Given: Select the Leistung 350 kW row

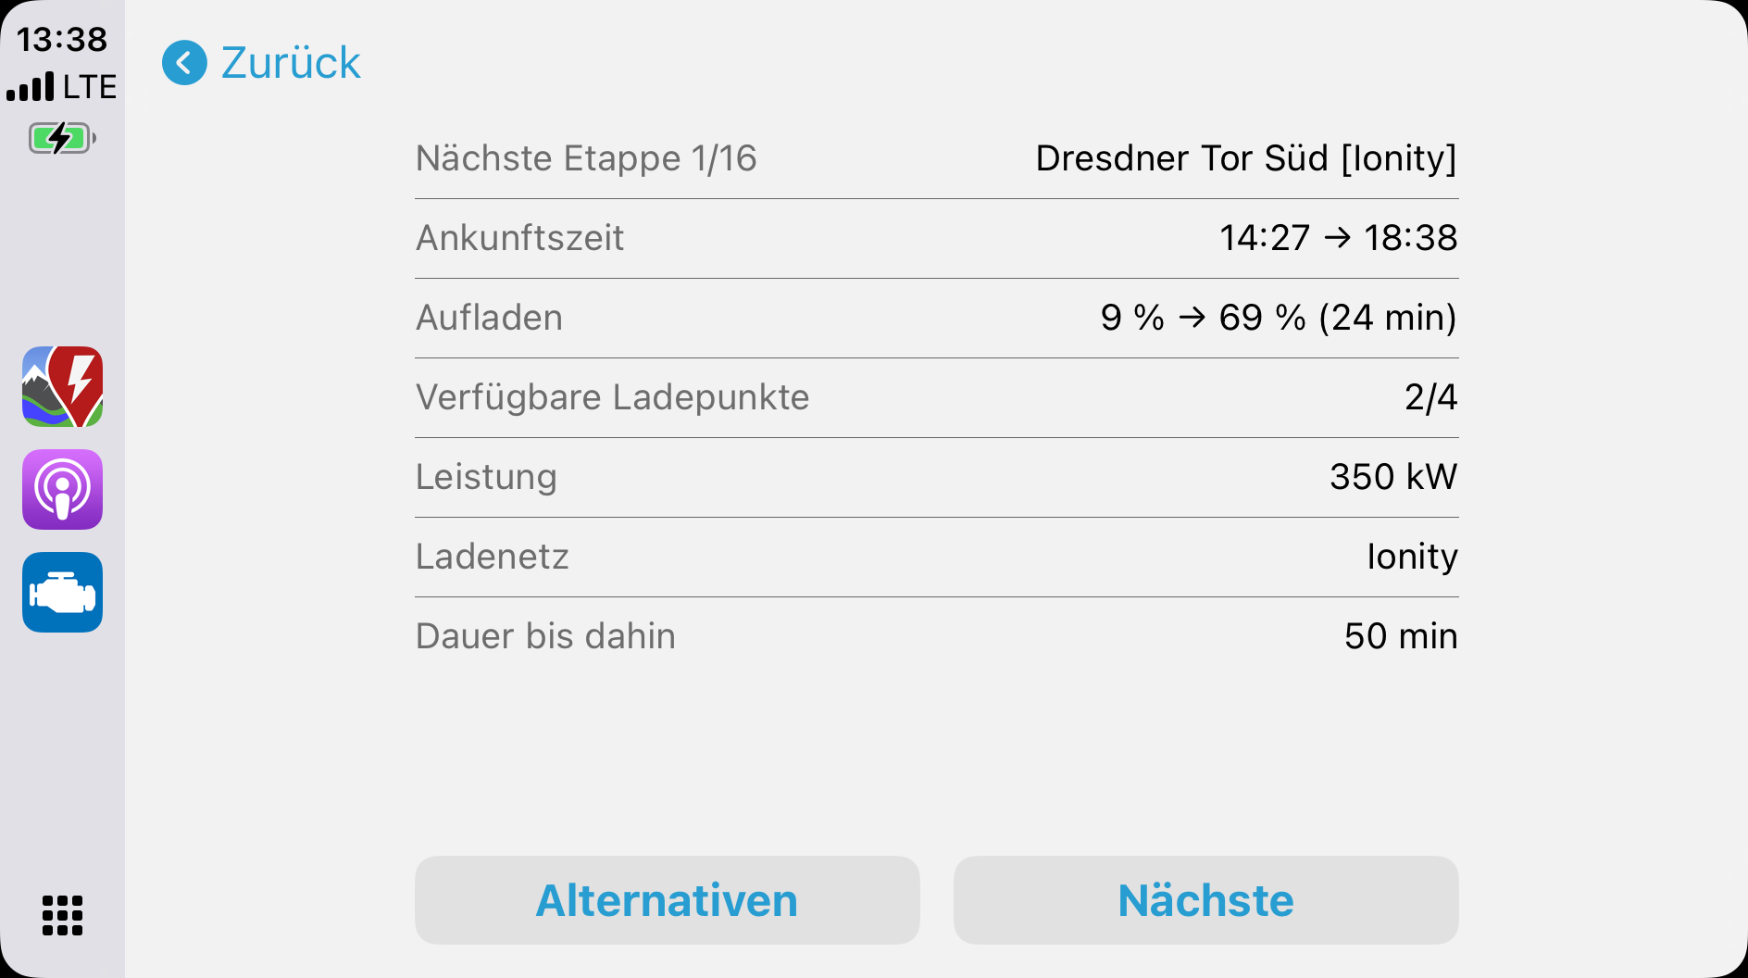Looking at the screenshot, I should click(936, 477).
